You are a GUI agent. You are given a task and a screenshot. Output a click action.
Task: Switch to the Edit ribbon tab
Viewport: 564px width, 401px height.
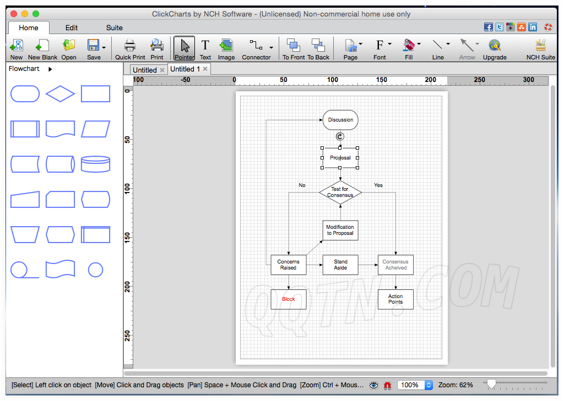tap(72, 28)
